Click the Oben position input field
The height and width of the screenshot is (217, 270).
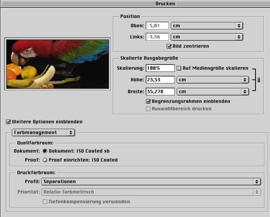157,26
